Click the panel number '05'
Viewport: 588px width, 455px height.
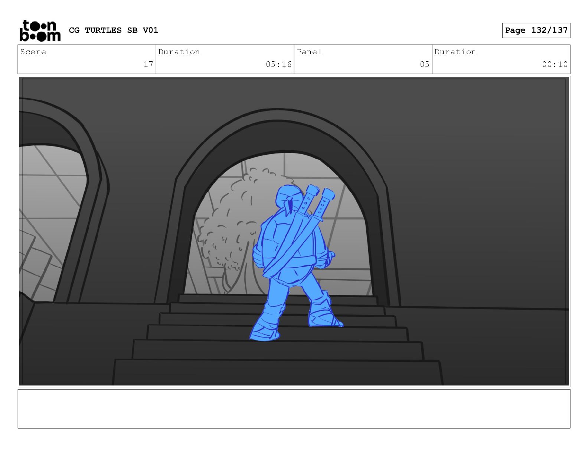[x=425, y=64]
